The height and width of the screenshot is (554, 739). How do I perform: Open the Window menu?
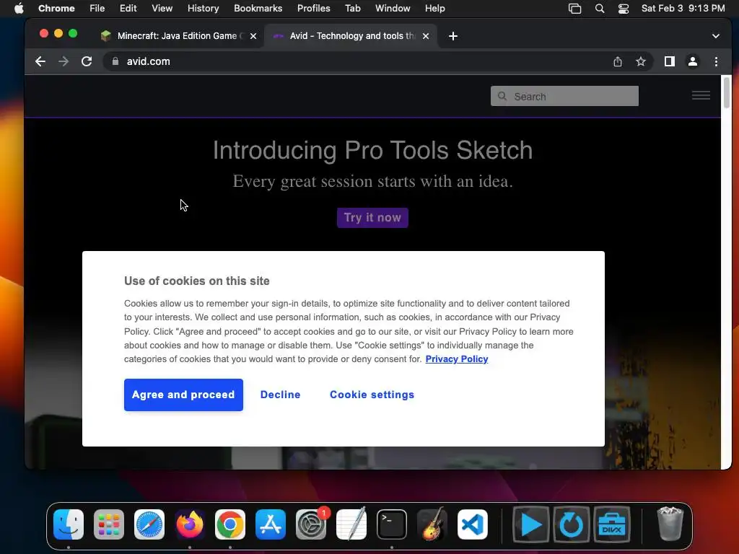pos(393,9)
